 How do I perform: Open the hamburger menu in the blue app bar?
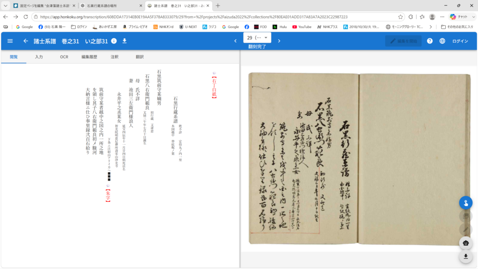10,41
